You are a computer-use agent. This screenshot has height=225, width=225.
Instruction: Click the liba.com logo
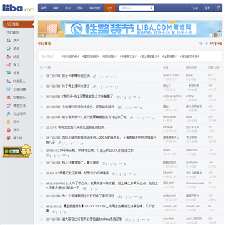19,8
